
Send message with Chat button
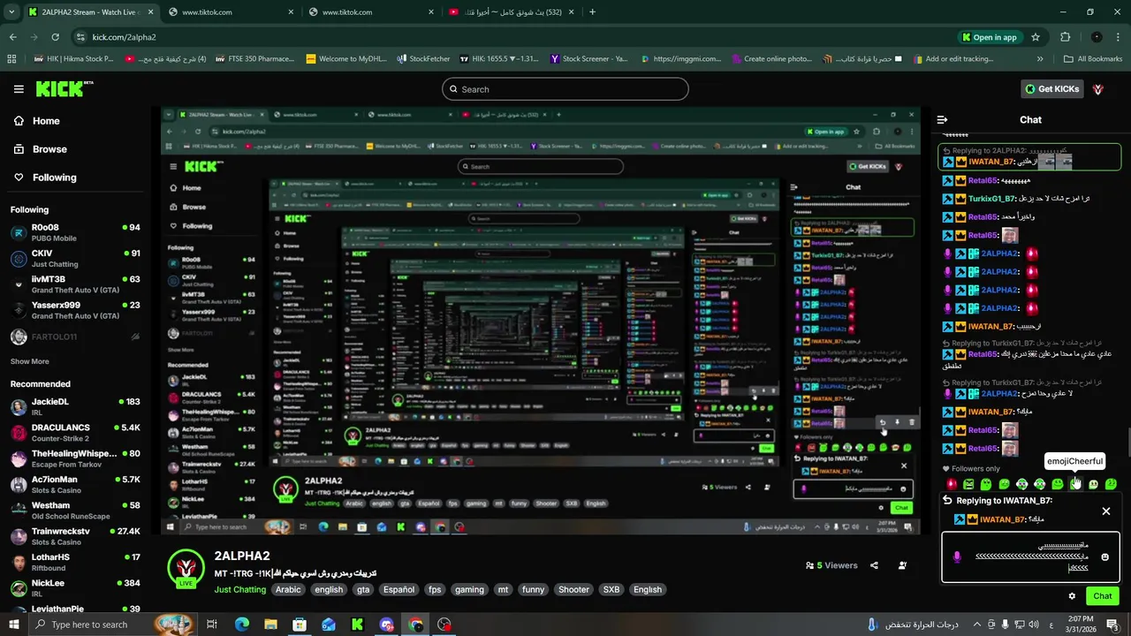pyautogui.click(x=1102, y=596)
